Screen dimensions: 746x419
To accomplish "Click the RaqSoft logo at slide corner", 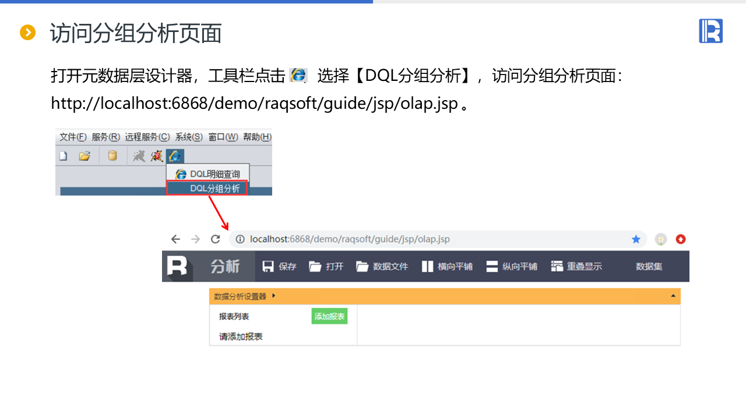I will 711,31.
